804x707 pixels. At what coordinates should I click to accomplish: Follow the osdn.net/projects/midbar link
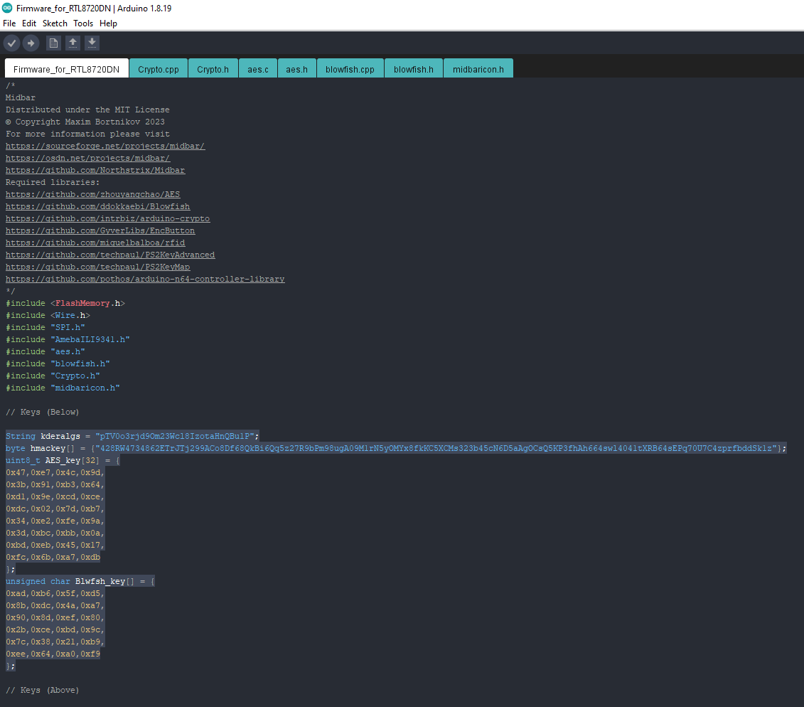87,158
